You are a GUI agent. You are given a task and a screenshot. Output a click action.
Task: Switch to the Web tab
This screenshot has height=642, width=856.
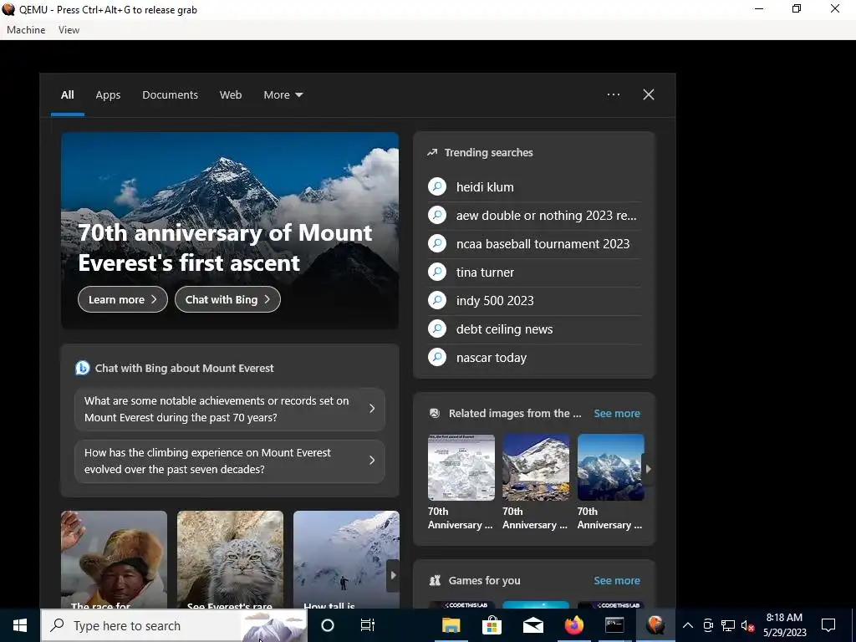(x=231, y=94)
